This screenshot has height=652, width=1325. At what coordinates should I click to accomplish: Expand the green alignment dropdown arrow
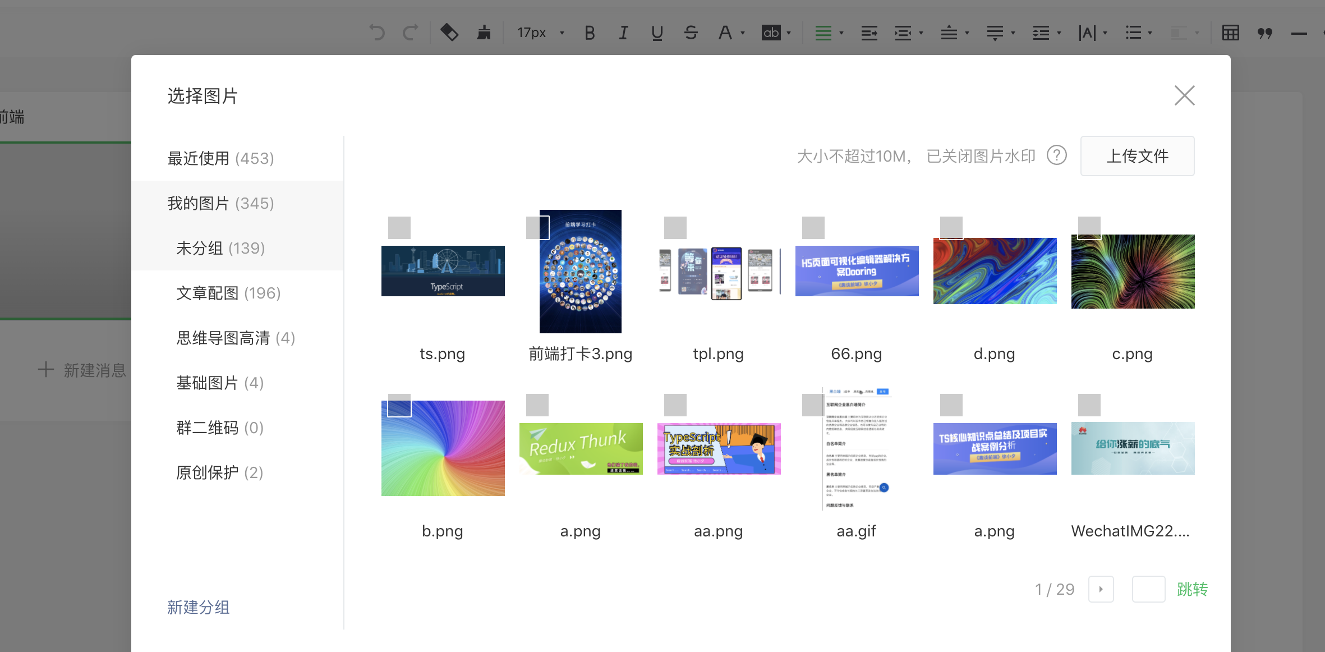[841, 33]
